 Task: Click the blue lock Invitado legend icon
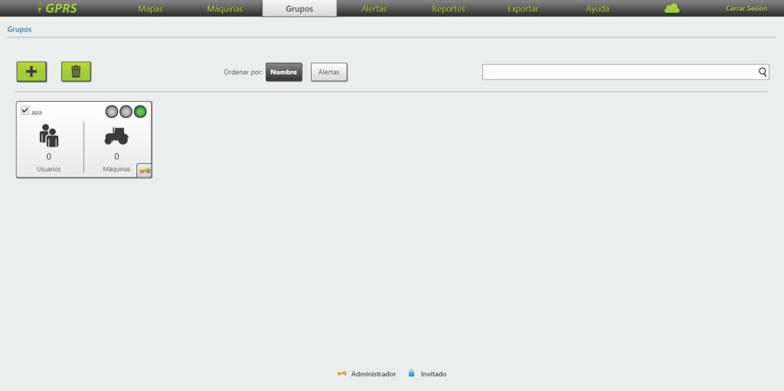(x=411, y=373)
